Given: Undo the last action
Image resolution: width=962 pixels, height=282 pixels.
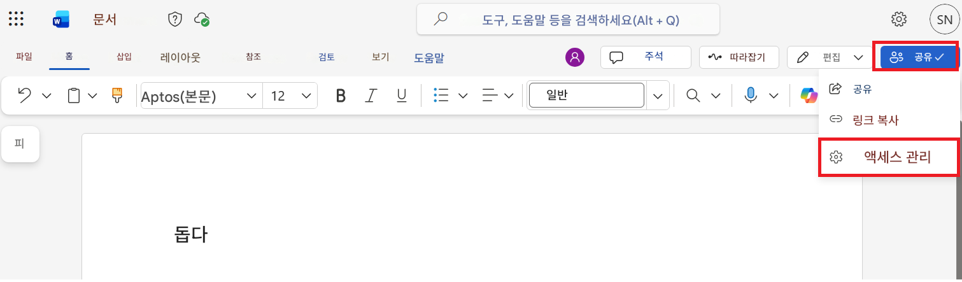Looking at the screenshot, I should click(x=25, y=95).
